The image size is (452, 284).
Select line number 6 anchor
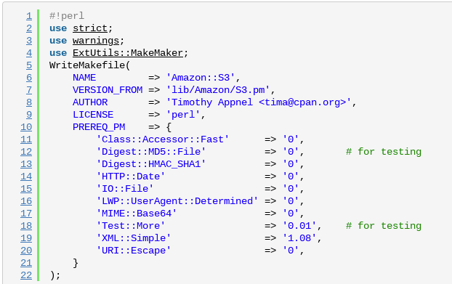(29, 78)
